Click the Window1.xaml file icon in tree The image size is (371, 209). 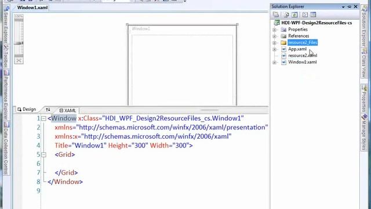pyautogui.click(x=283, y=62)
